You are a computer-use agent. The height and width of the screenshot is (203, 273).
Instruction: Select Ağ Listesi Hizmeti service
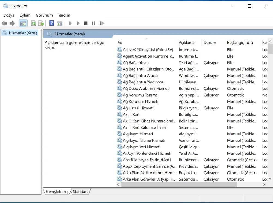[138, 108]
